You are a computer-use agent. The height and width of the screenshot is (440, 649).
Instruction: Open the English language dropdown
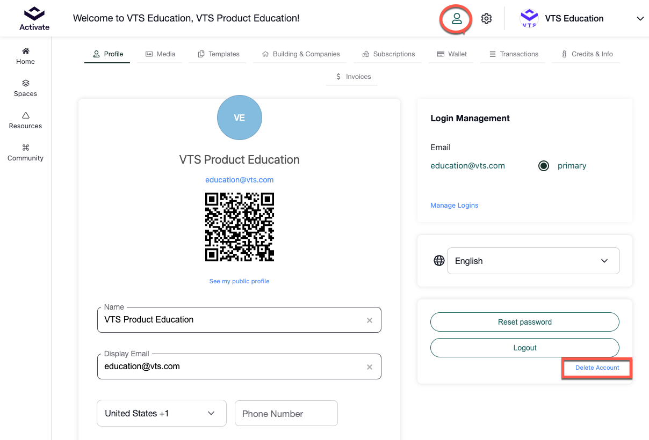point(533,261)
